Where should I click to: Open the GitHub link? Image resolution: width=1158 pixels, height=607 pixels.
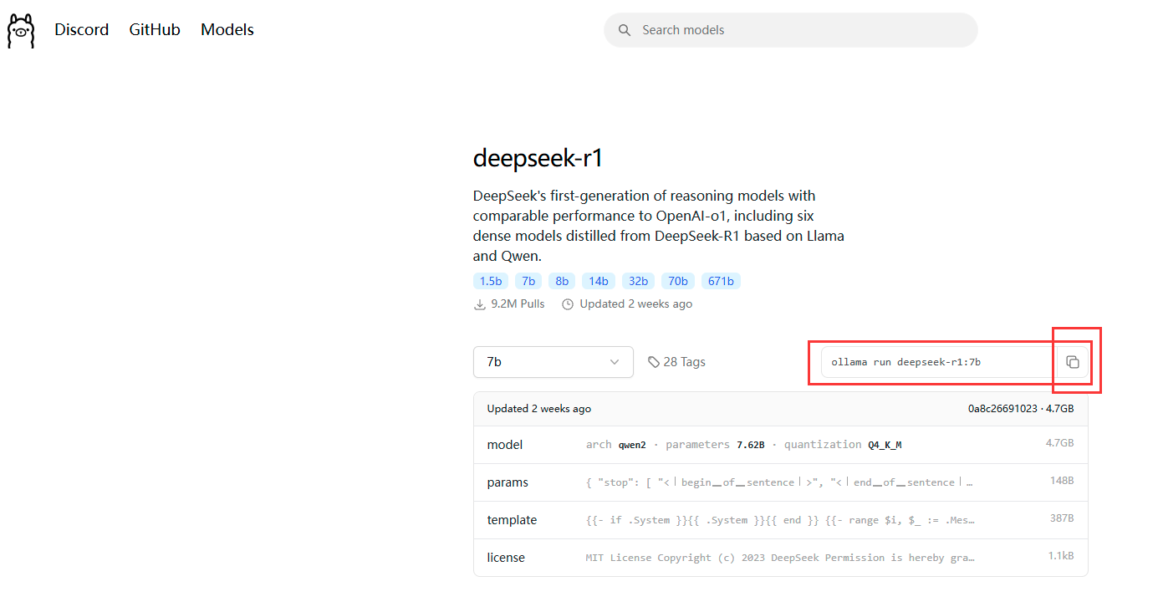155,29
